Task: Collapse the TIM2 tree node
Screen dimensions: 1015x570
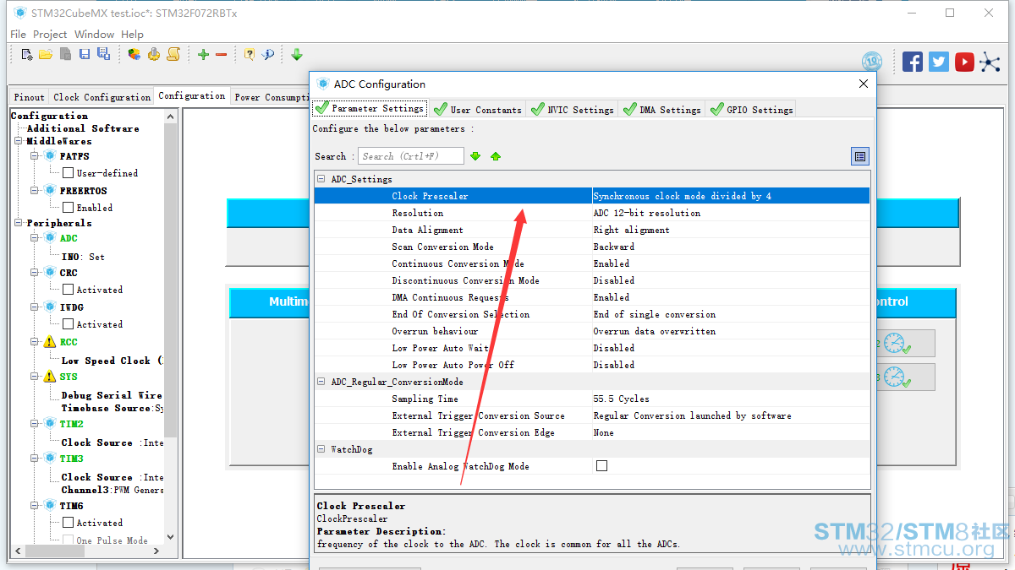Action: pos(36,424)
